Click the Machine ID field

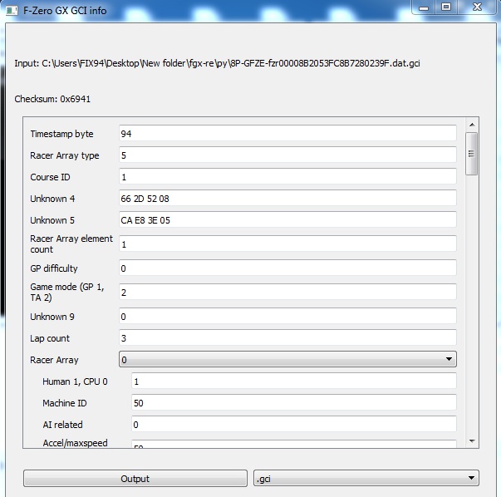(x=294, y=403)
